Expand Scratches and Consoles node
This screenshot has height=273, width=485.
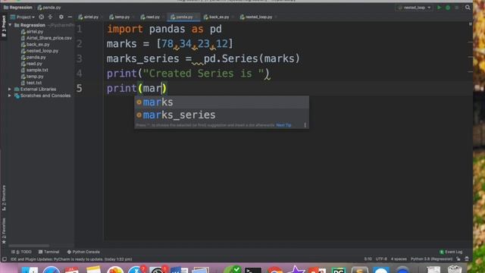pos(10,96)
